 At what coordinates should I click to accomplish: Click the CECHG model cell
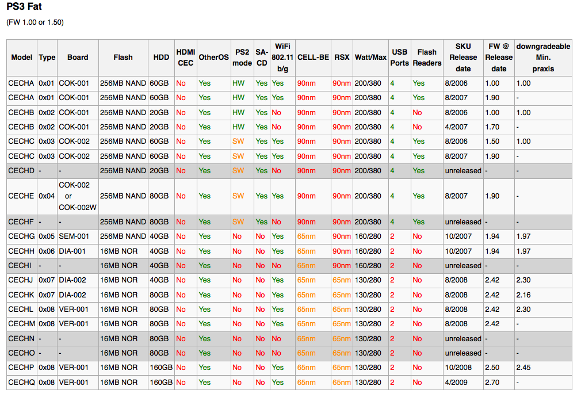(22, 236)
